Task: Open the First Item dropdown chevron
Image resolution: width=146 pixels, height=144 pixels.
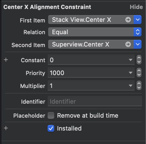Action: coord(138,20)
